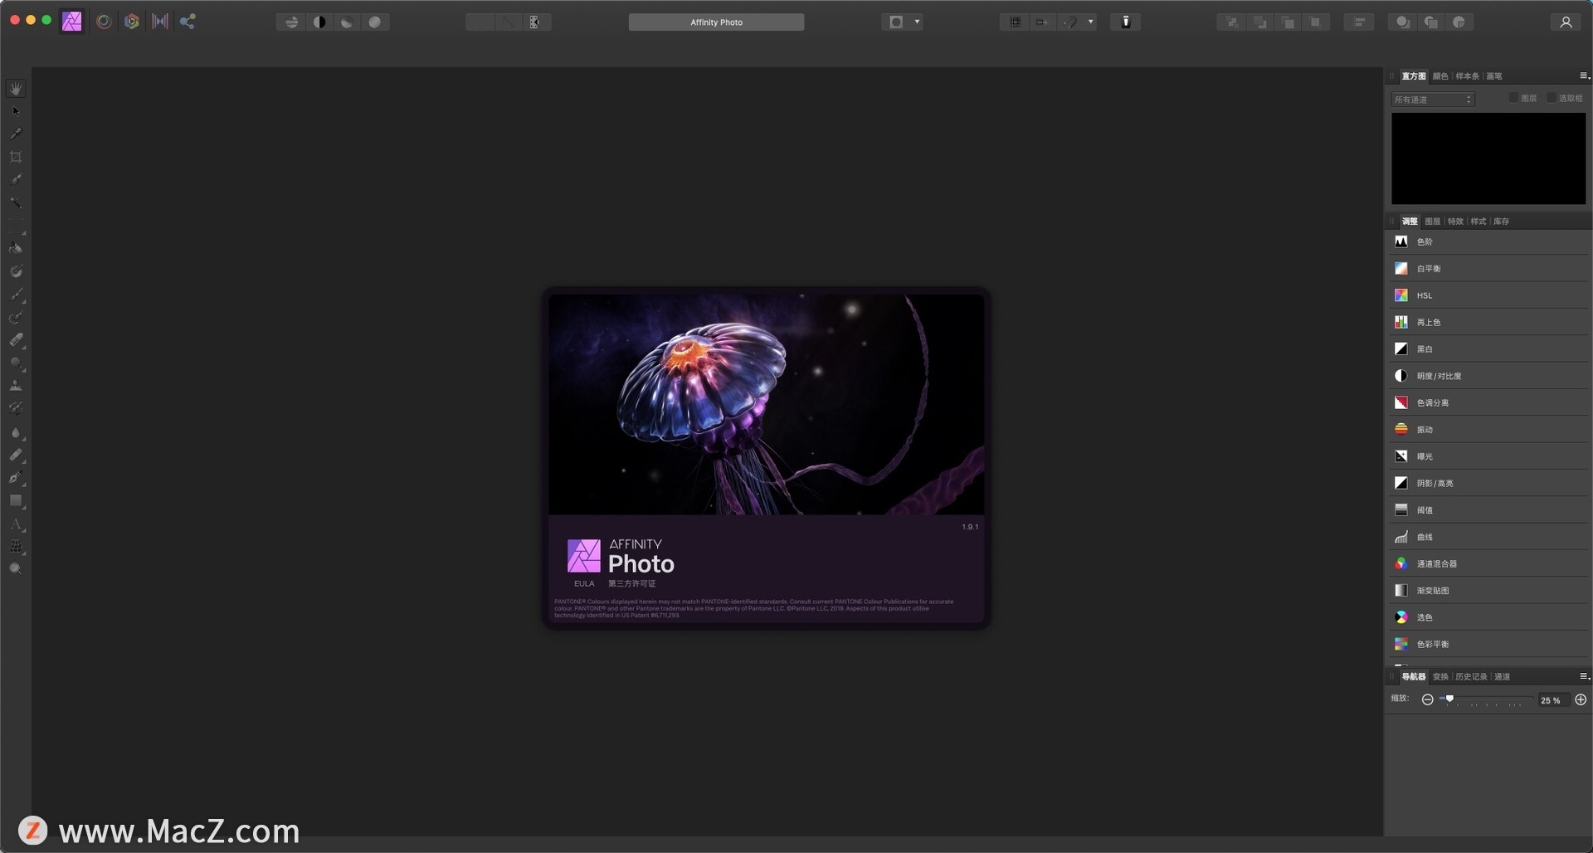Click the navigator zoom slider
1593x853 pixels.
point(1484,700)
